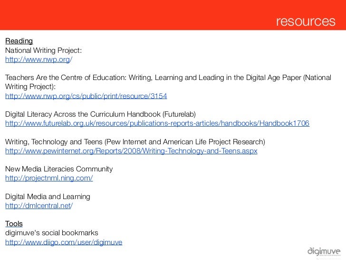
Task: Click the digimuve logo
Action: tap(324, 251)
